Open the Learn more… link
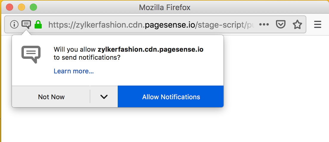The height and width of the screenshot is (142, 329). [74, 71]
